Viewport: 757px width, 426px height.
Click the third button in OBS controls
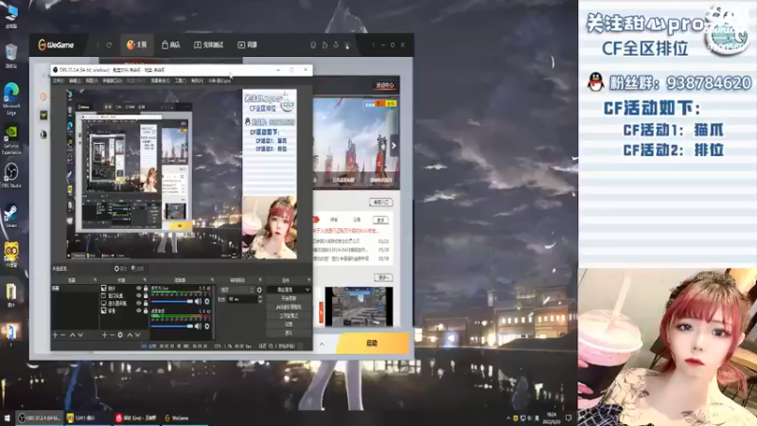[289, 307]
